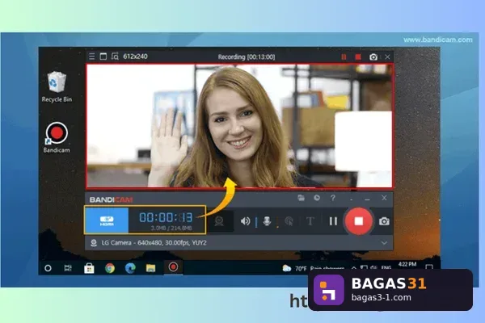Open the Bandicam output folder icon

(x=301, y=198)
